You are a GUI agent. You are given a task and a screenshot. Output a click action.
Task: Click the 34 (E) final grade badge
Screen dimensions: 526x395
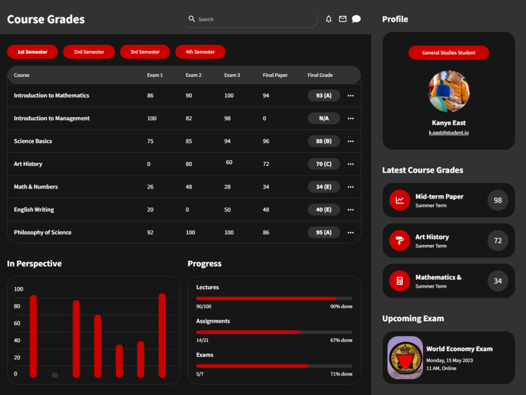(x=323, y=187)
